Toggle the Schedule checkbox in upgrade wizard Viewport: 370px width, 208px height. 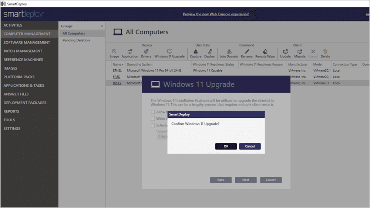coord(153,125)
